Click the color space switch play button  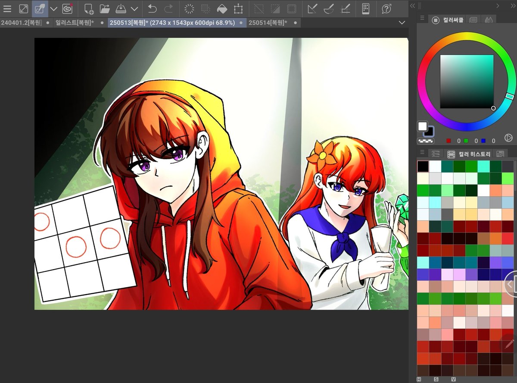(x=508, y=138)
